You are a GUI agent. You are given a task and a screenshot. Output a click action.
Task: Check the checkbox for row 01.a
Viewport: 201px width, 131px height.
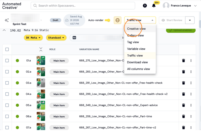pyautogui.click(x=7, y=60)
